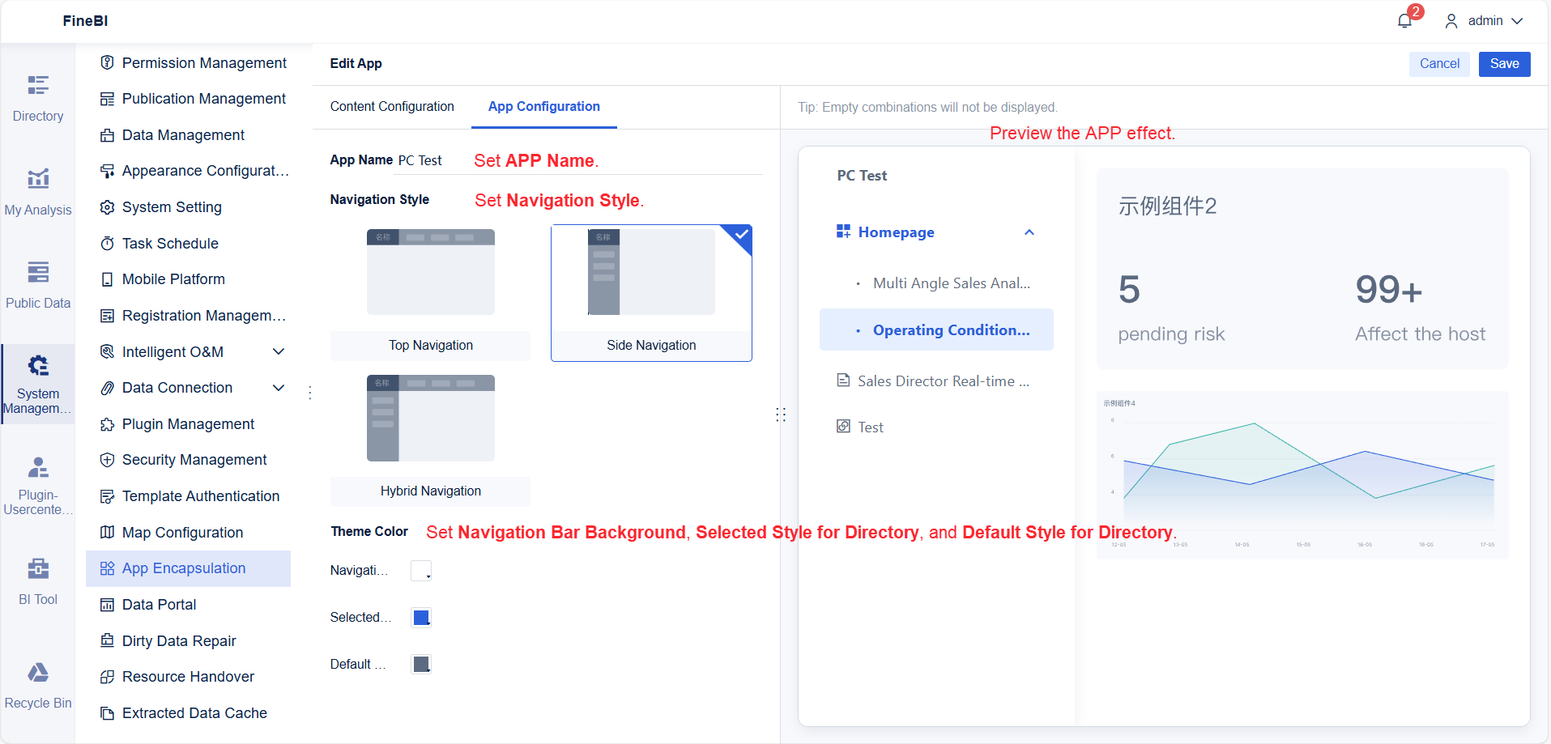Expand the Intelligent O&M submenu chevron
Viewport: 1551px width, 744px height.
[x=279, y=351]
